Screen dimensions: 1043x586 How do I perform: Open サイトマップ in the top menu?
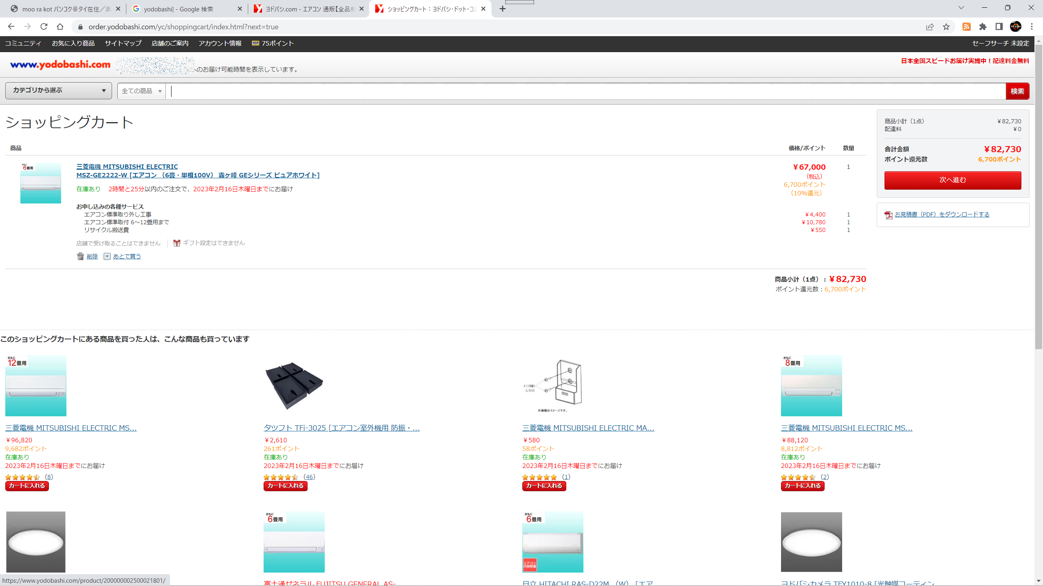(x=123, y=43)
